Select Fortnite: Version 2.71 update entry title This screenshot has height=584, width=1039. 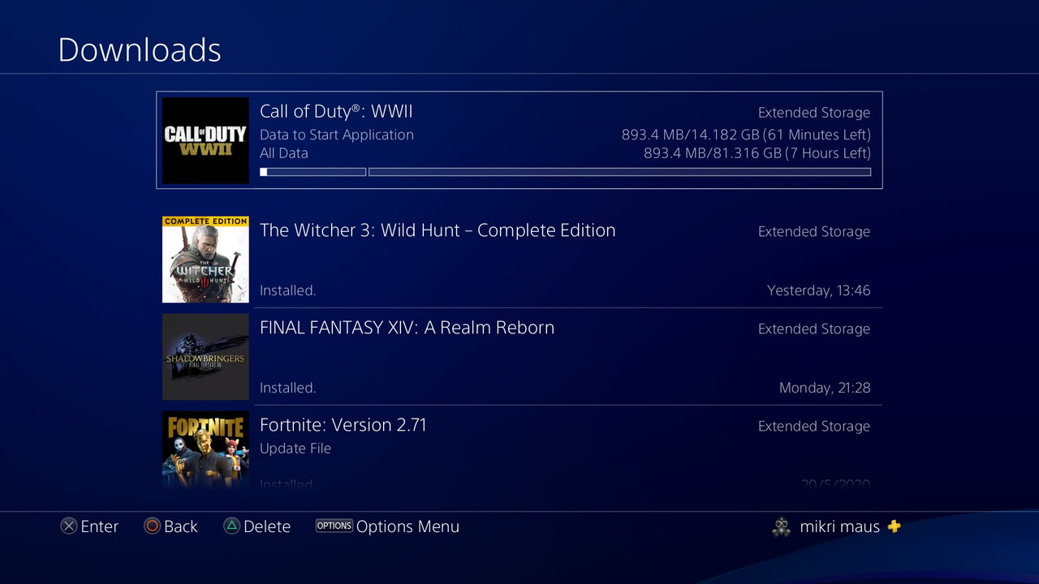point(343,425)
